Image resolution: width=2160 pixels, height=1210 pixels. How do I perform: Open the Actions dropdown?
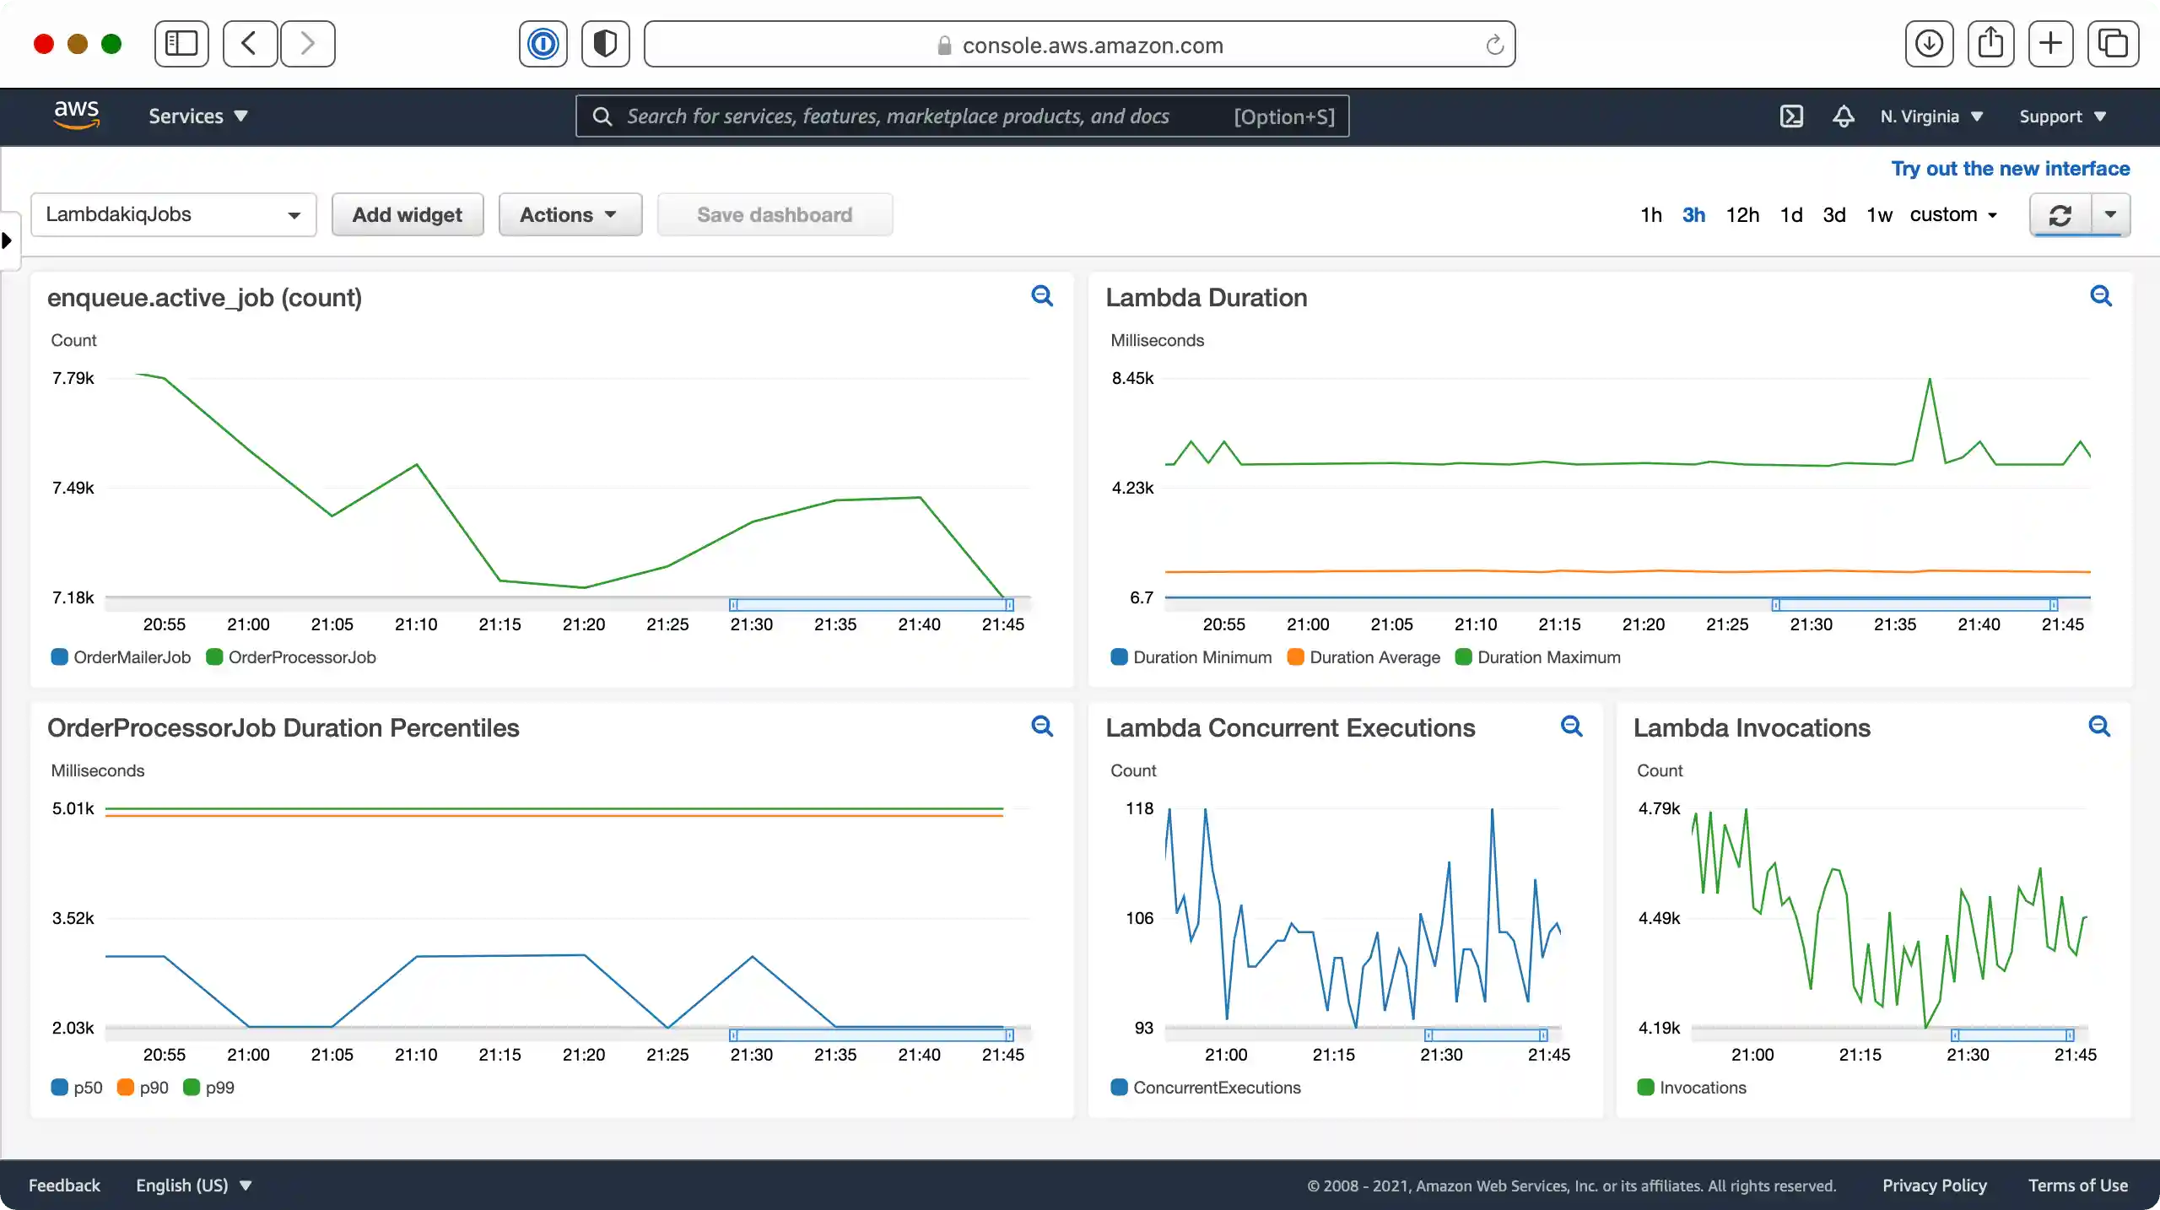point(570,214)
